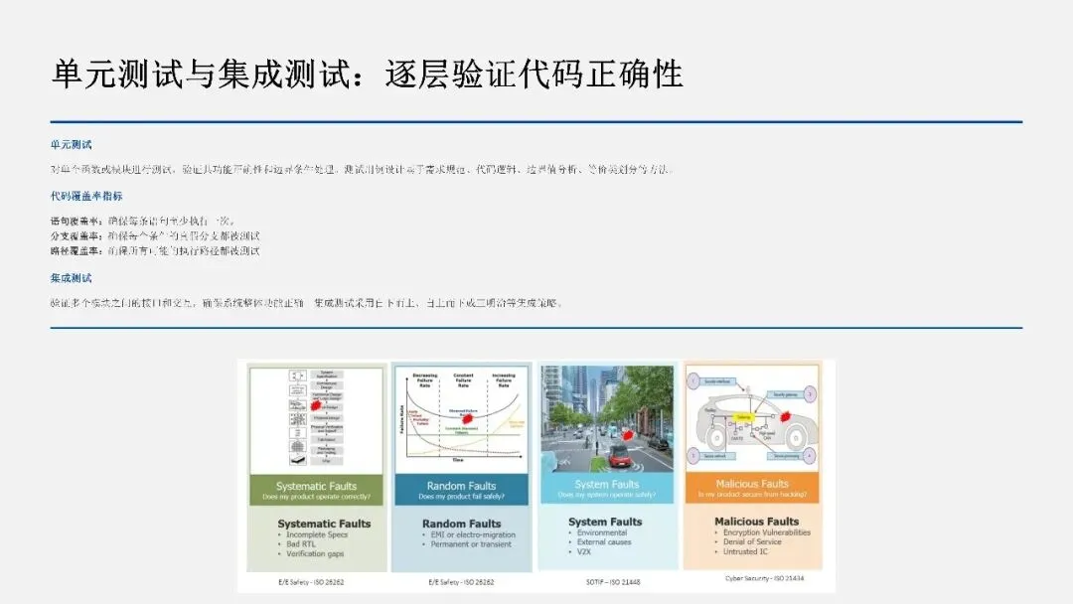This screenshot has width=1073, height=604.
Task: Click 'Does my product fail safely?' subtitle
Action: click(x=462, y=497)
